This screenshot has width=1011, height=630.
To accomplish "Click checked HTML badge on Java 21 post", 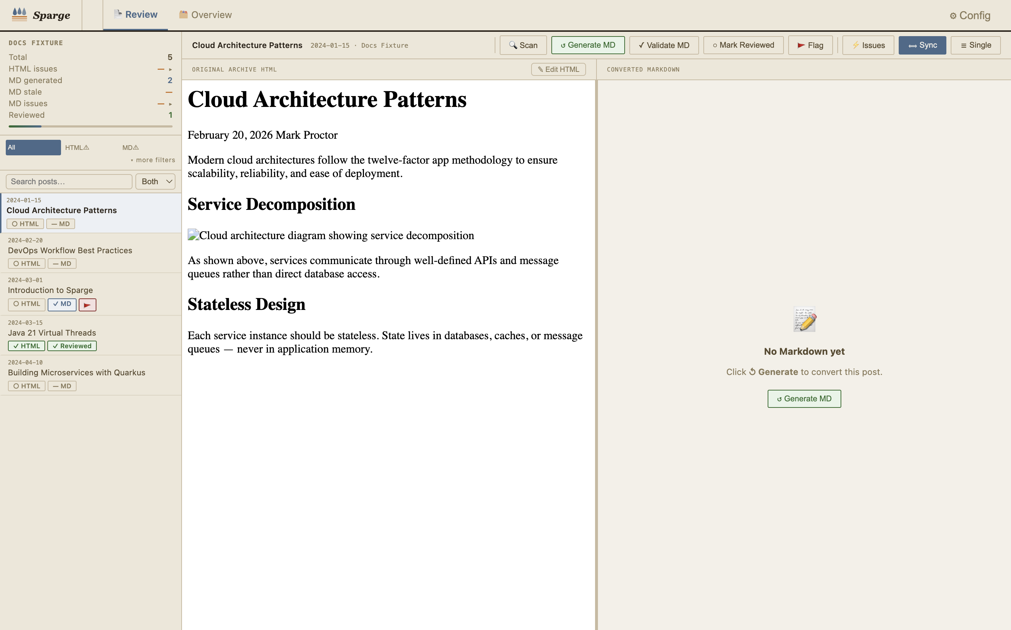I will tap(26, 346).
